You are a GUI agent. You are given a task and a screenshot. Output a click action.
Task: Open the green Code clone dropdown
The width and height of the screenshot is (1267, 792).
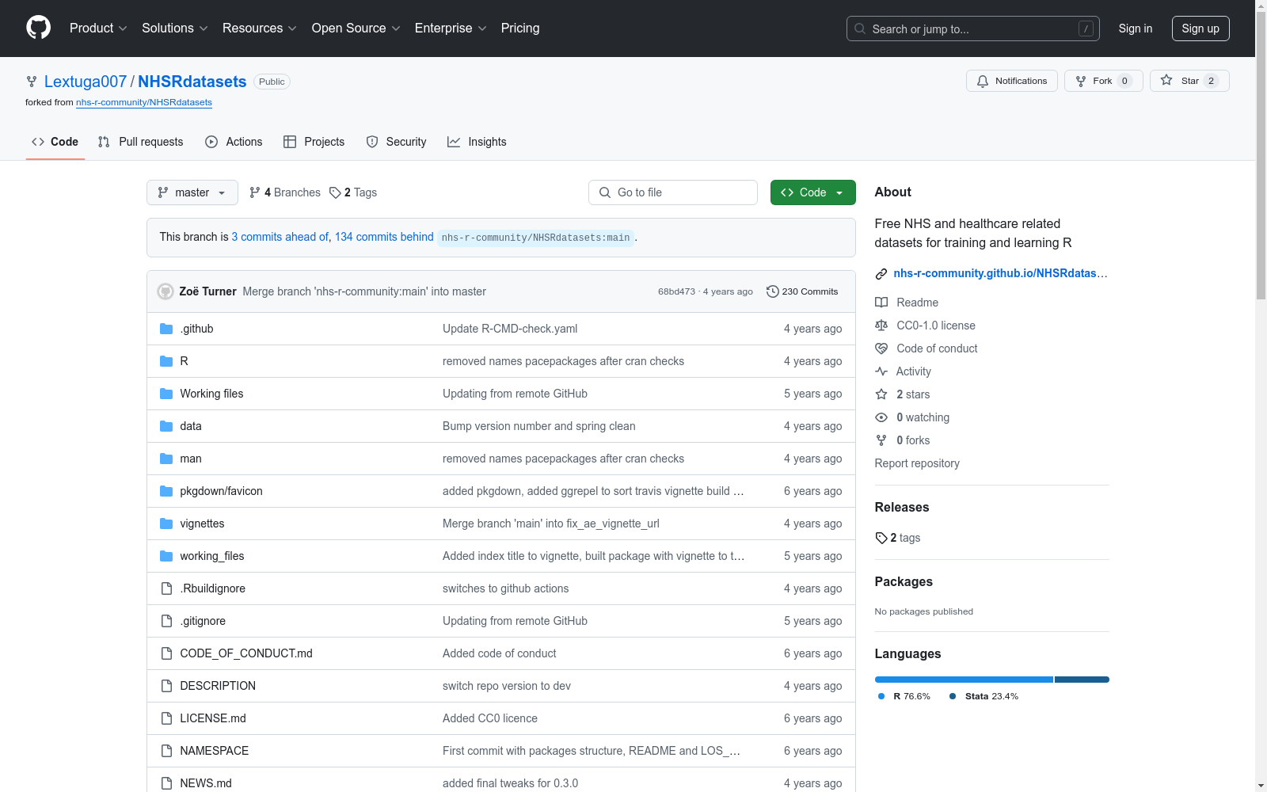(x=812, y=192)
